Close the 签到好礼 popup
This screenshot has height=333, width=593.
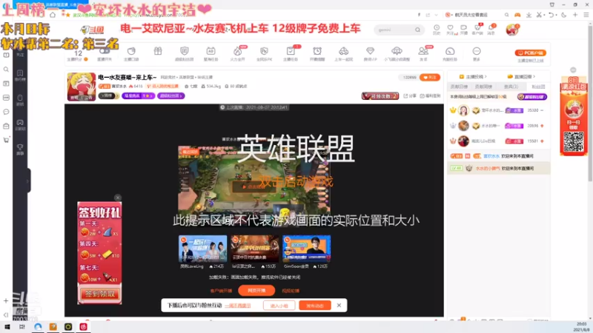pyautogui.click(x=118, y=198)
